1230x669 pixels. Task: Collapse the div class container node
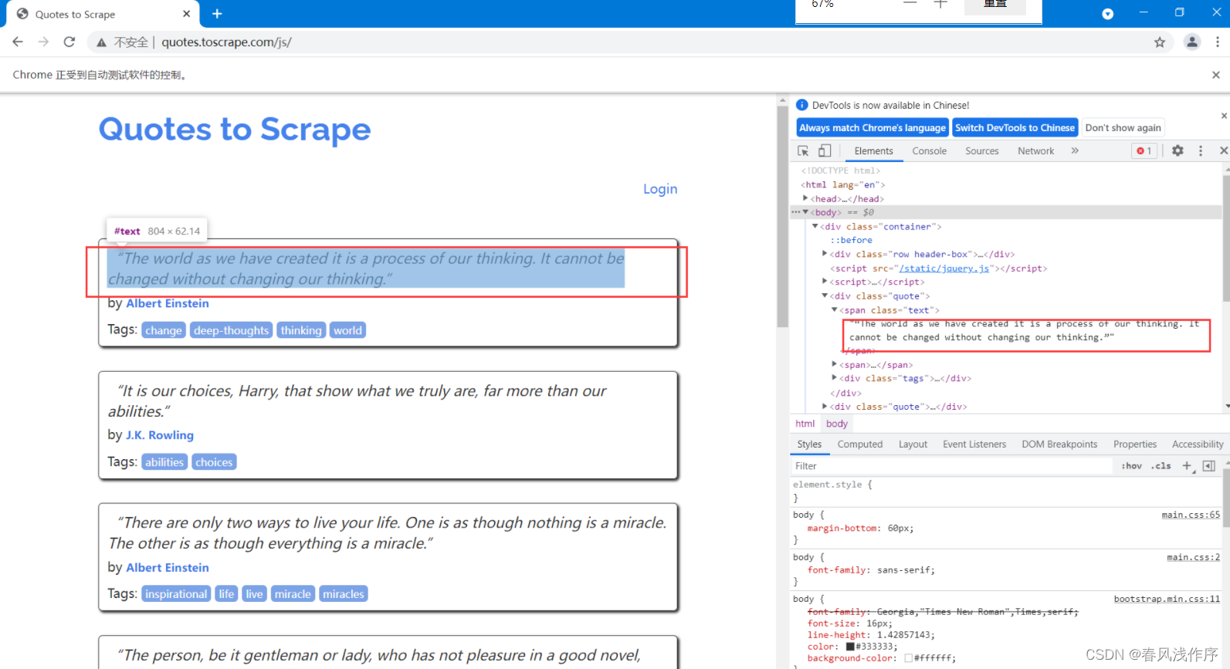pos(815,226)
